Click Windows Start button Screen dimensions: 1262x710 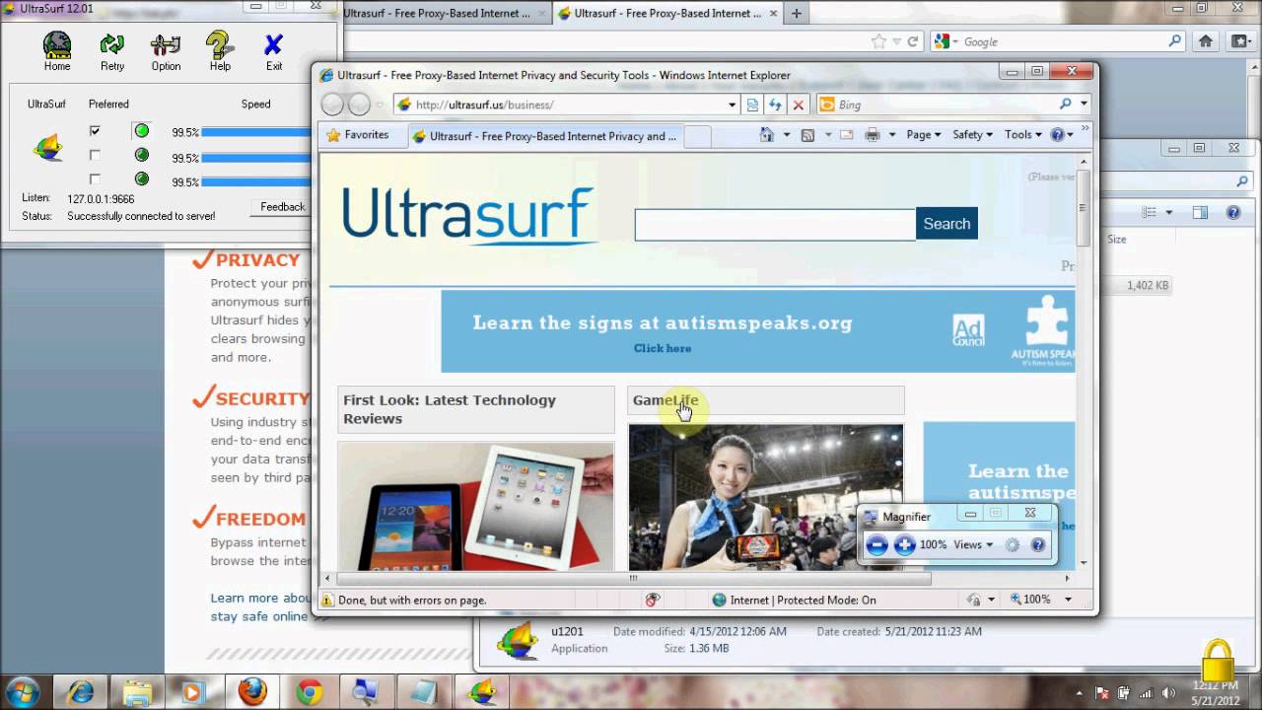click(22, 691)
